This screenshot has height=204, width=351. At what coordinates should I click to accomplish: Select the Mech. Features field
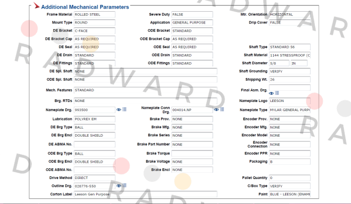(146, 90)
